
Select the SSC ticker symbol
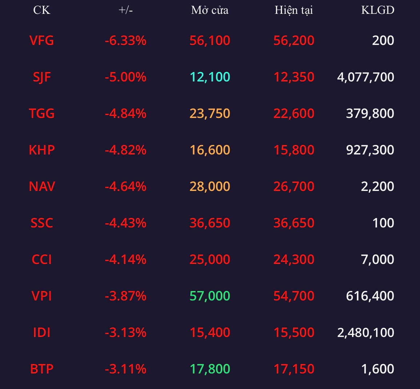pos(41,223)
